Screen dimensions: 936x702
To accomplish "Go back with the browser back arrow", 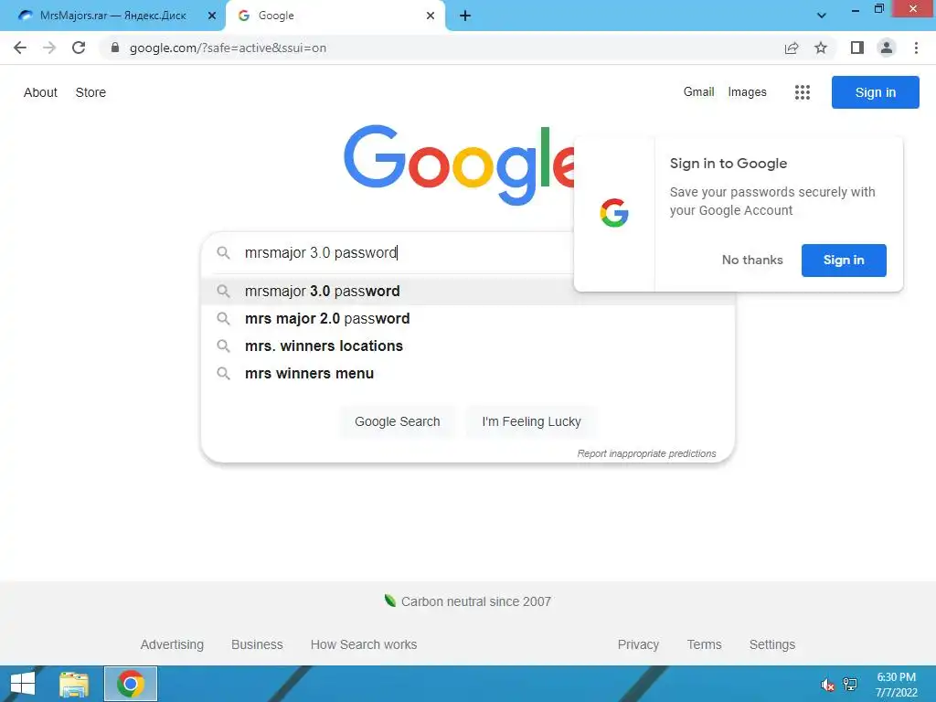I will 20,48.
